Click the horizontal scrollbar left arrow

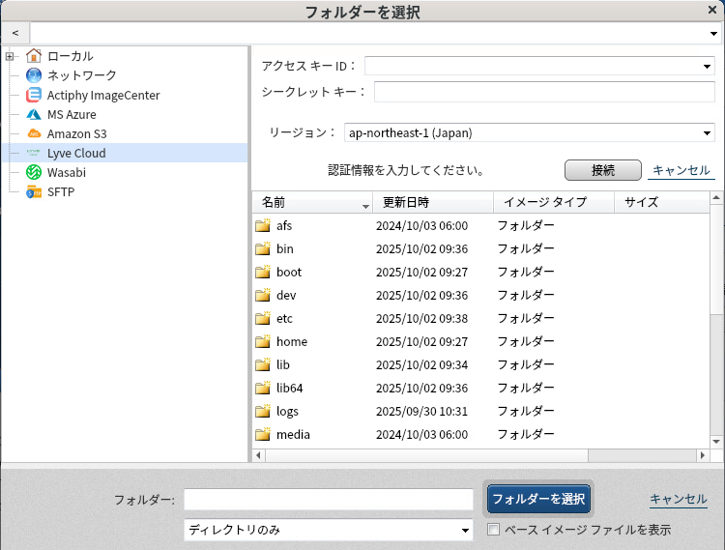(258, 455)
